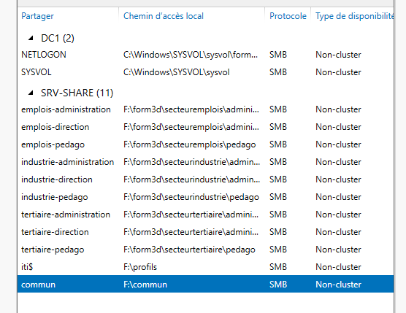Select the tertiaire-direction share
Viewport: 406px width, 313px height.
coord(206,232)
